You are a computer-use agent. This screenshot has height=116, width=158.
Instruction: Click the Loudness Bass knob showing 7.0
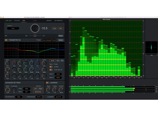pyautogui.click(x=49, y=89)
